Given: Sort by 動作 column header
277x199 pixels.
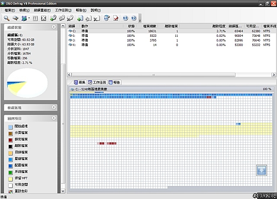Looking at the screenshot, I should point(102,26).
